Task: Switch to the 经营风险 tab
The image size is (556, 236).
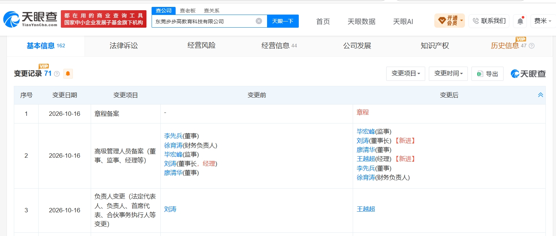Action: [201, 46]
